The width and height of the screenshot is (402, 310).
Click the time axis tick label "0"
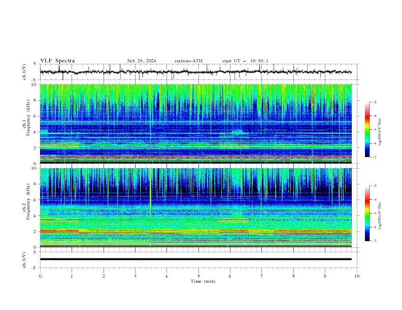(x=40, y=276)
